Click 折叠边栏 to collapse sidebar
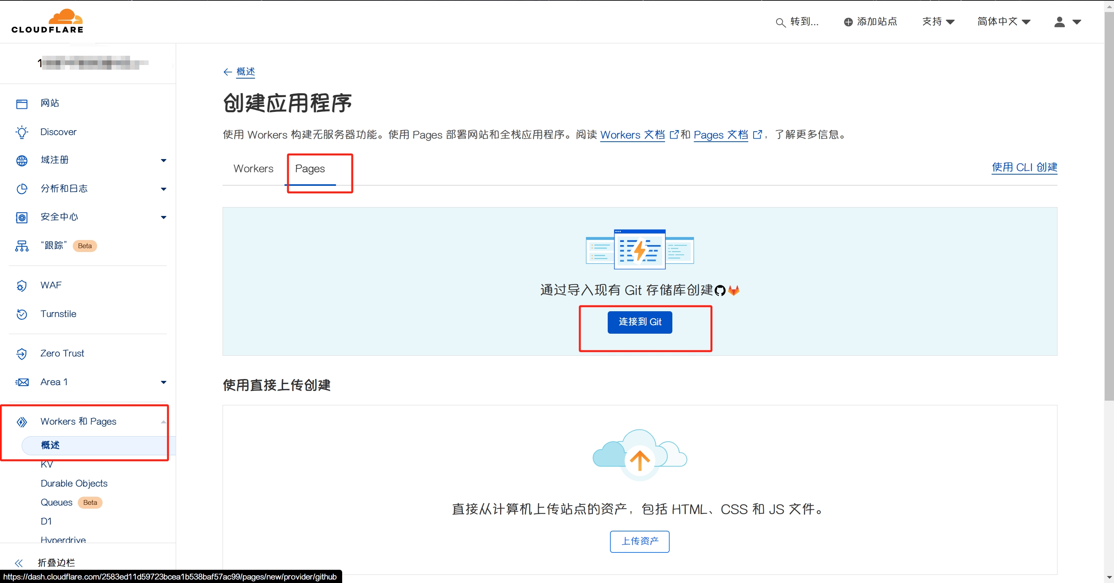This screenshot has height=583, width=1114. tap(56, 563)
